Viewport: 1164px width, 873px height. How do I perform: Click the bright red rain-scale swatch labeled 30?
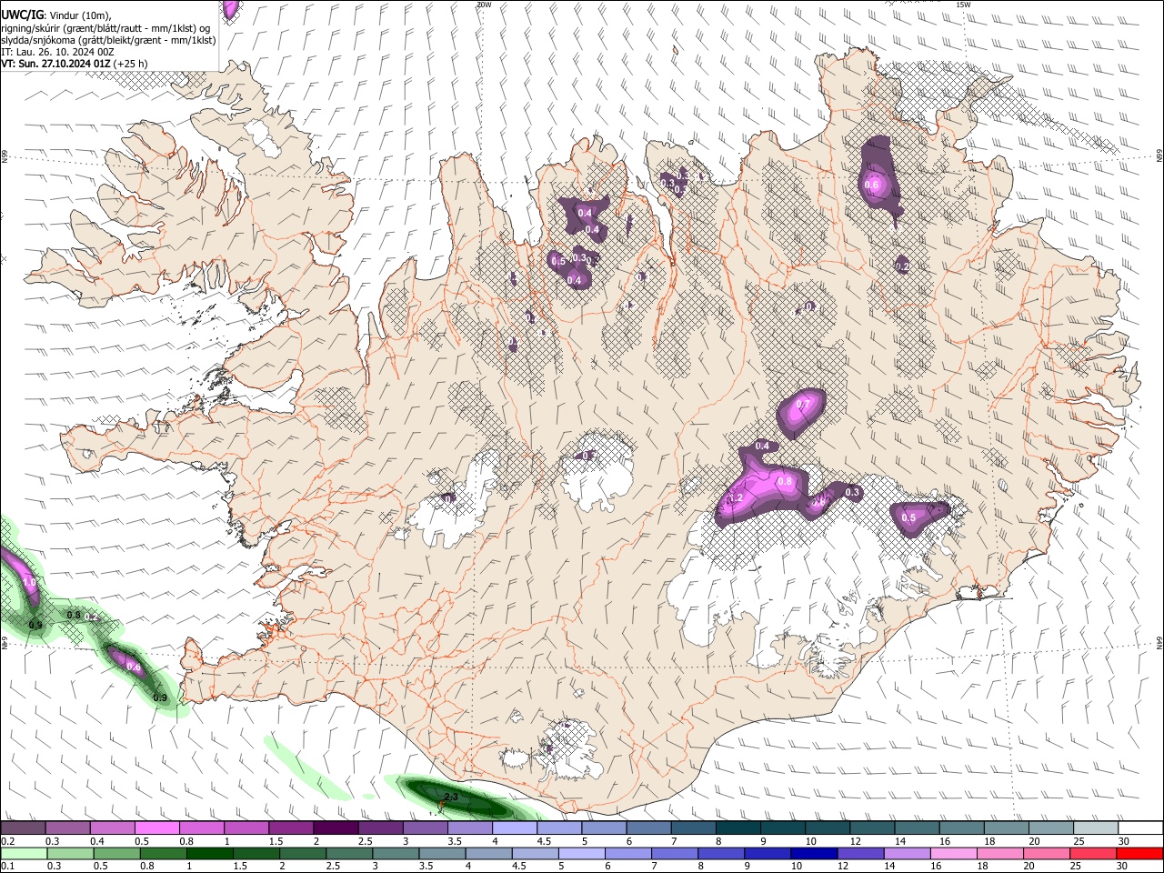pos(1140,853)
